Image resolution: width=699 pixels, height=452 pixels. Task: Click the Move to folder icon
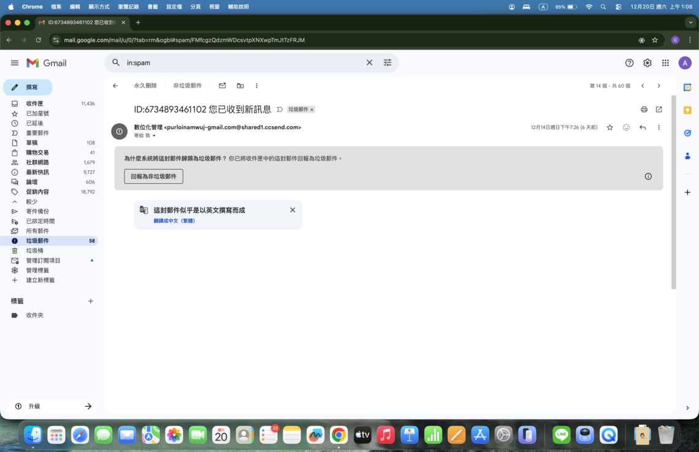[240, 86]
